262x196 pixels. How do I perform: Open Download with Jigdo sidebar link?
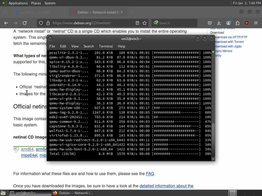[x=228, y=46]
